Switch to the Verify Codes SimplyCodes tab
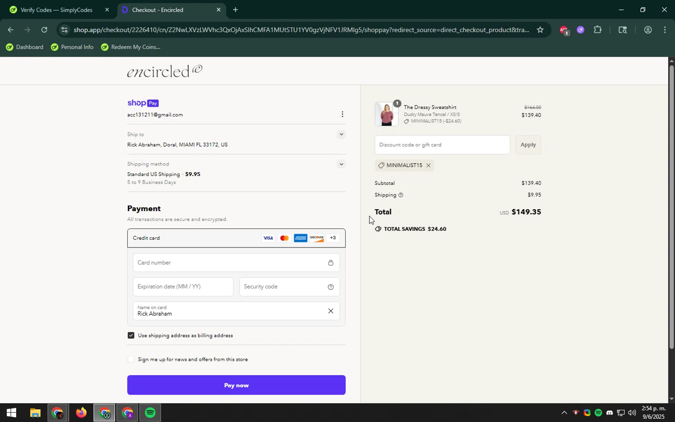Viewport: 675px width, 422px height. (56, 10)
